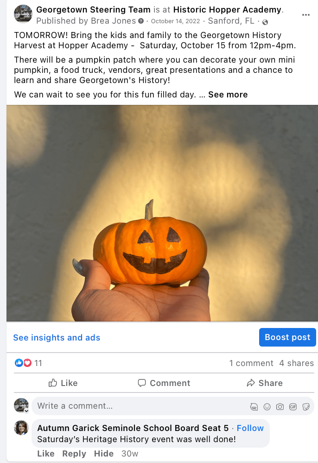Viewport: 318px width, 463px height.
Task: Click the Comment action button
Action: pos(164,383)
